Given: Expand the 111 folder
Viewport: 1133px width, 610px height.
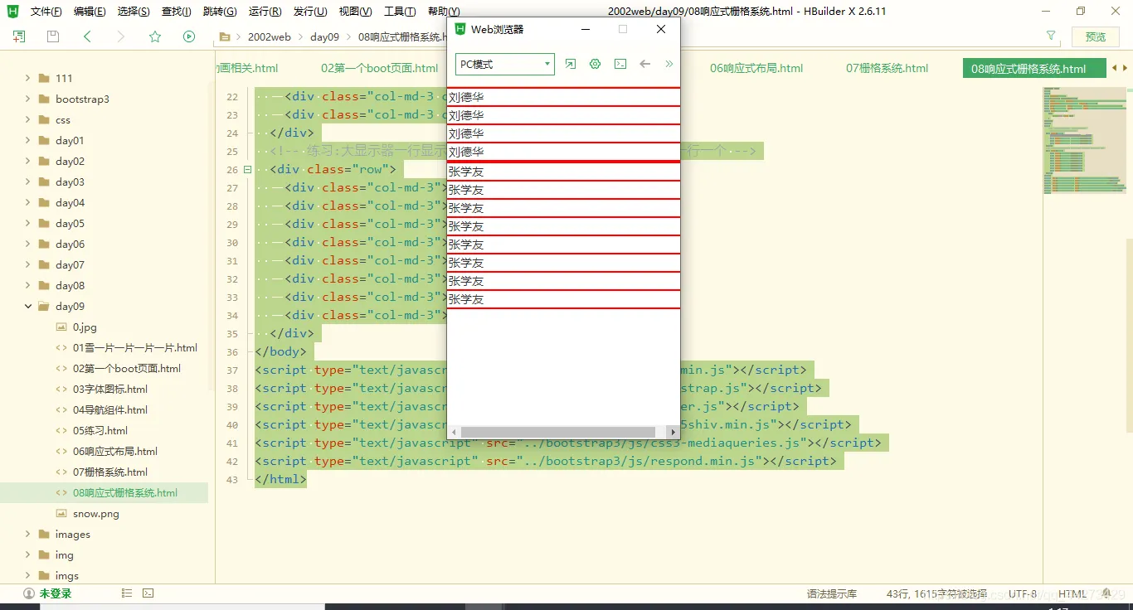Looking at the screenshot, I should (27, 78).
